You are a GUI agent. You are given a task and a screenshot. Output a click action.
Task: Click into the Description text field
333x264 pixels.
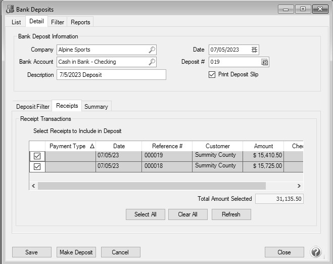(x=111, y=75)
